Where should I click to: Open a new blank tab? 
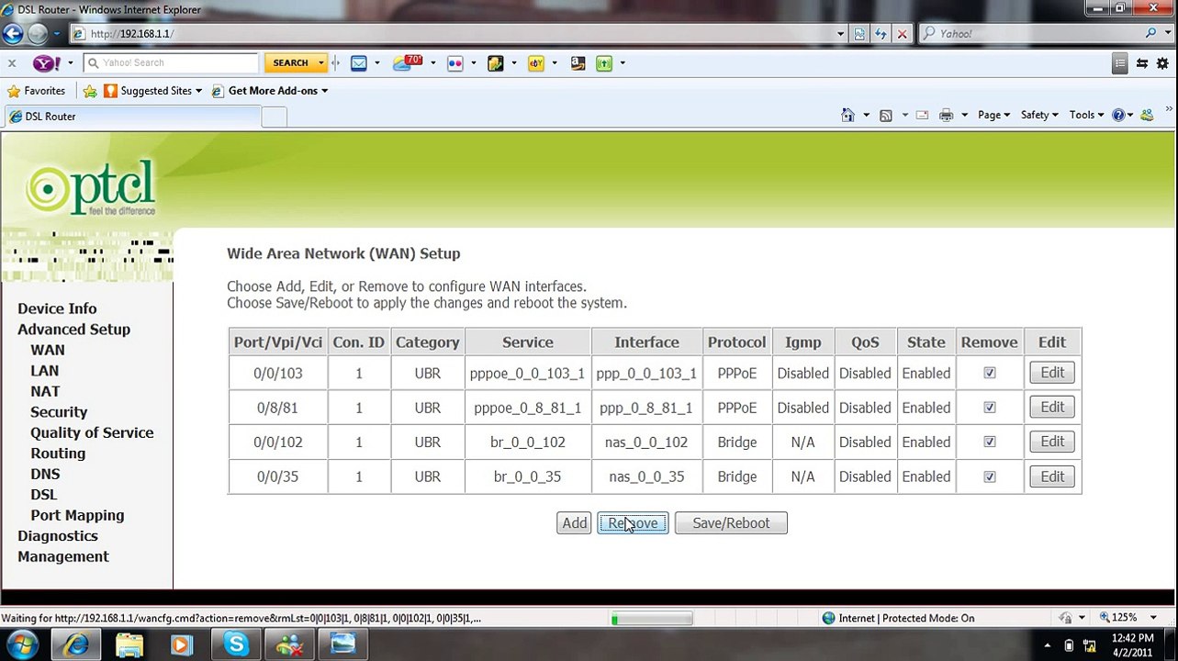tap(275, 117)
